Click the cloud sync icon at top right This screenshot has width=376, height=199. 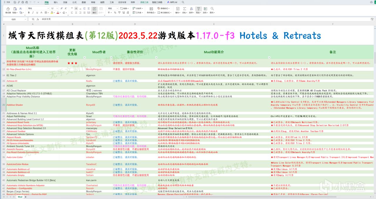tap(371, 2)
